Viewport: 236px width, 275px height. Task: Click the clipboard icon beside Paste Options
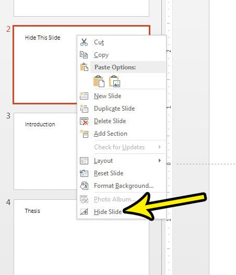click(x=84, y=67)
